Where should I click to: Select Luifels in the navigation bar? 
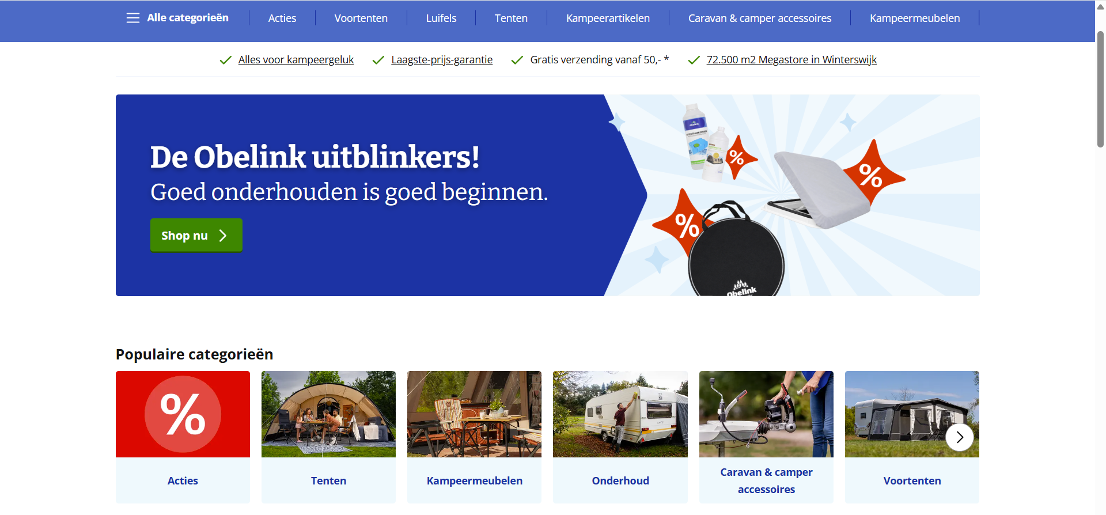pos(441,18)
